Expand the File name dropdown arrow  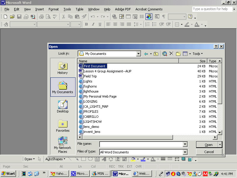[x=185, y=144]
